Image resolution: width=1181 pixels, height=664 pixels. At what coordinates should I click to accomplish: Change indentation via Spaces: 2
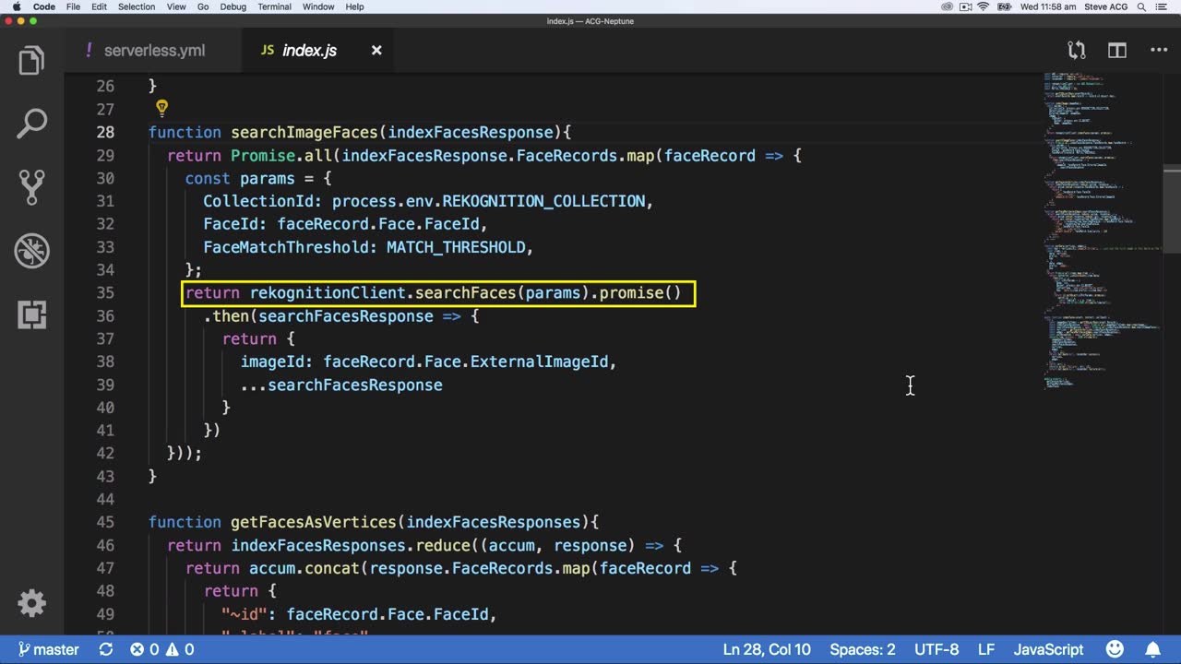point(862,649)
